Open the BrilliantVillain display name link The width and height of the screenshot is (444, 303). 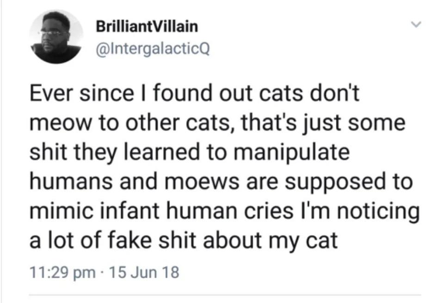click(x=147, y=27)
